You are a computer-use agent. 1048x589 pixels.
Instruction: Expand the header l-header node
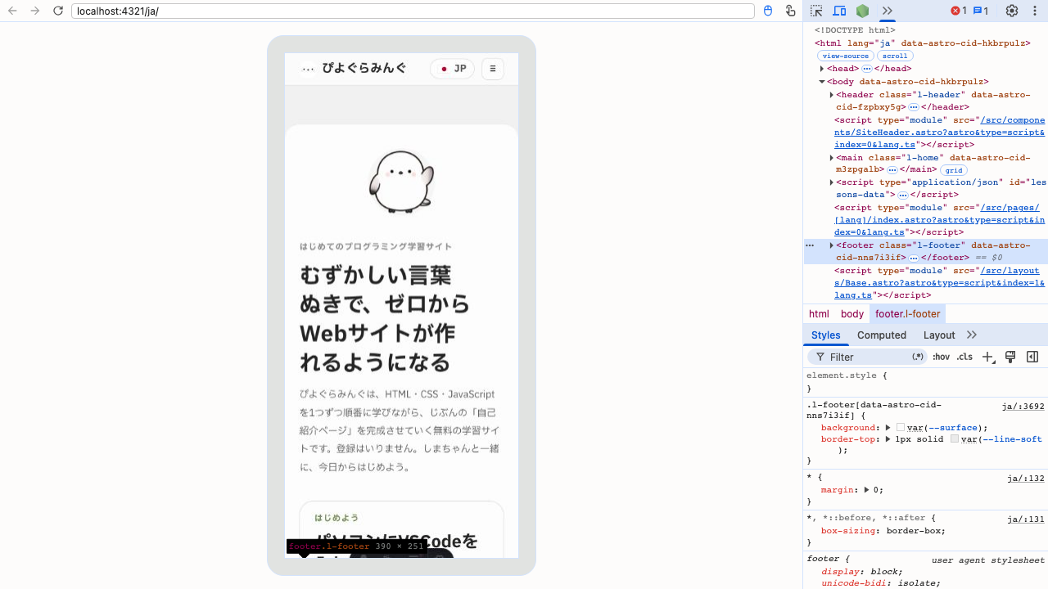point(832,95)
